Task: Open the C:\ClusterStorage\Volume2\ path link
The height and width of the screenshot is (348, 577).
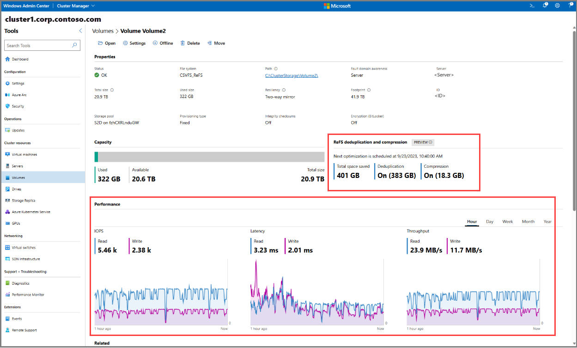Action: (291, 75)
